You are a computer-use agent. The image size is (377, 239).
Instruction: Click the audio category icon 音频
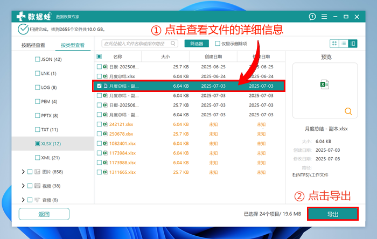point(37,200)
